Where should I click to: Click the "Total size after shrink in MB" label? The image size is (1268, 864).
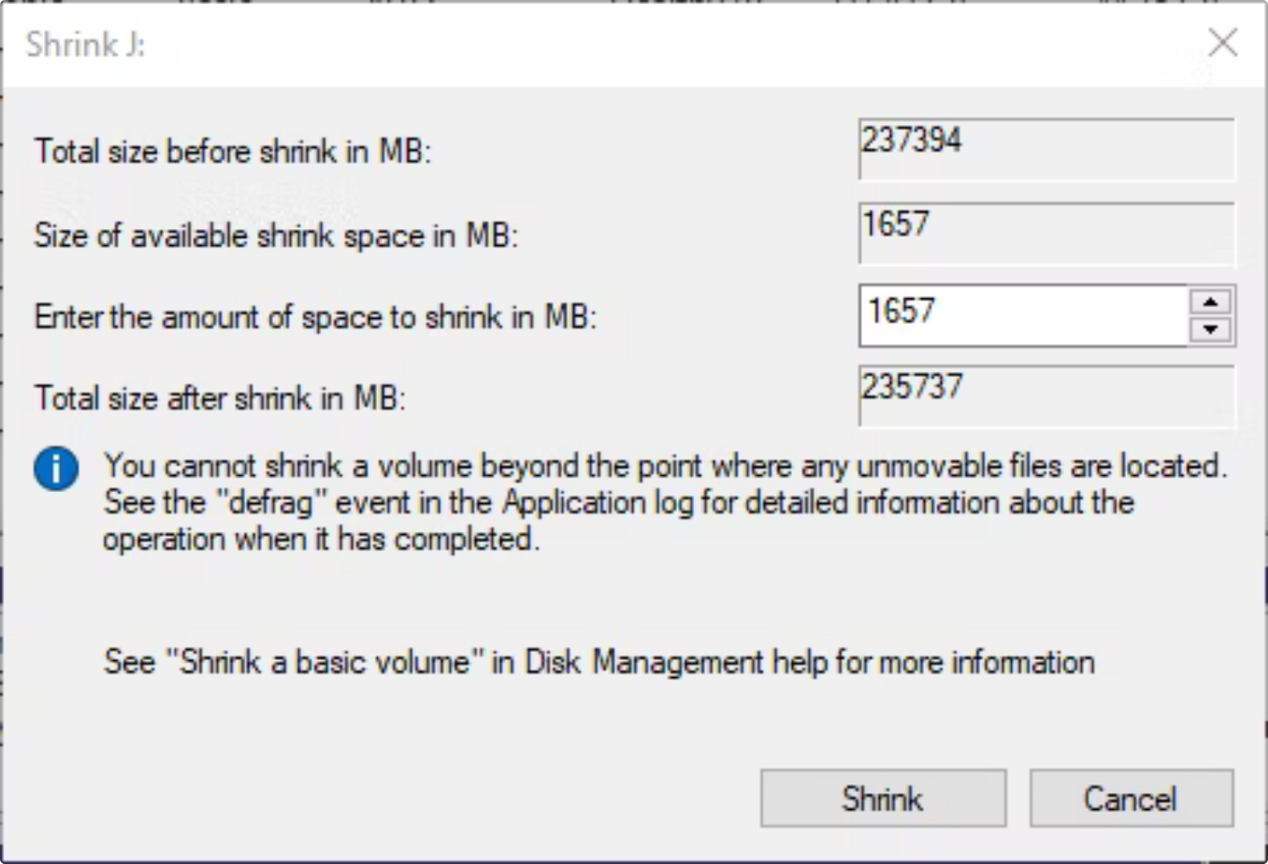220,397
